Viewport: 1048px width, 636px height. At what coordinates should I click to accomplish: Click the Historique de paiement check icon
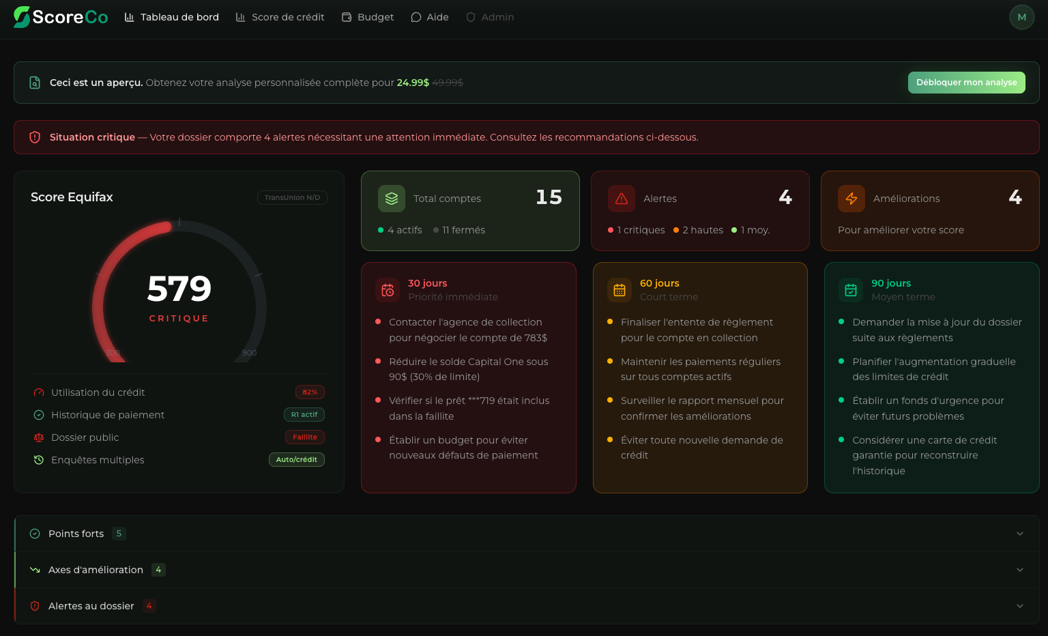39,415
